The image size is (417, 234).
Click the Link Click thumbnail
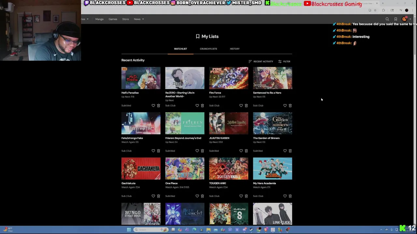(x=272, y=214)
